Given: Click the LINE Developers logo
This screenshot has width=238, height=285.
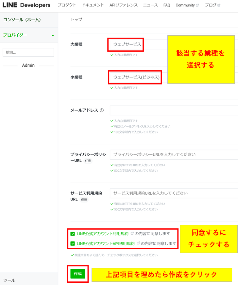Looking at the screenshot, I should click(26, 5).
